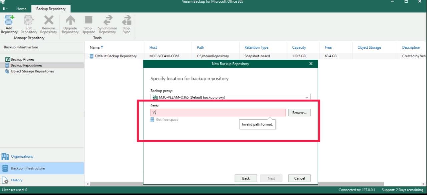This screenshot has width=427, height=195.
Task: Sort by the Path column header
Action: pos(200,47)
